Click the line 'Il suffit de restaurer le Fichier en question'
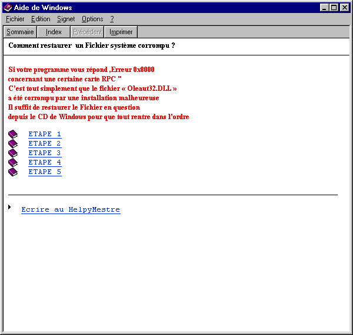 tap(74, 107)
